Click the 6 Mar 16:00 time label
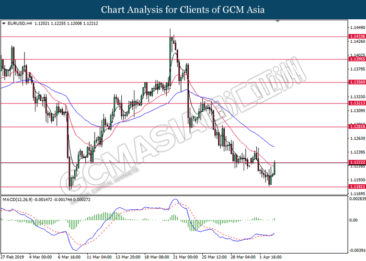366x261 pixels. pyautogui.click(x=70, y=257)
